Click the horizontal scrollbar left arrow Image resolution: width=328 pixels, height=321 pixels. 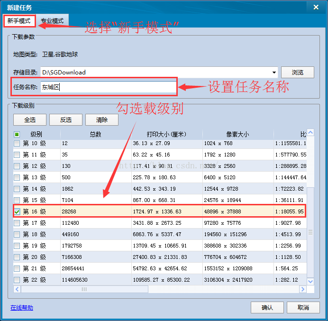click(17, 289)
